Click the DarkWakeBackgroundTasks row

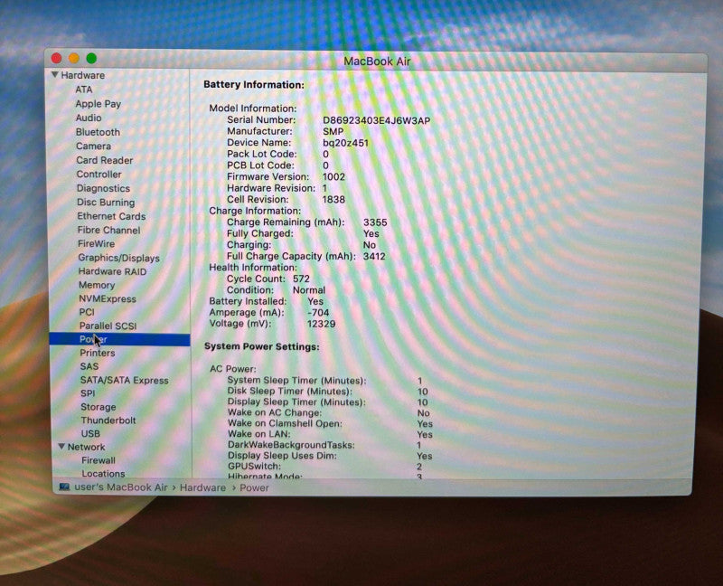(x=324, y=445)
